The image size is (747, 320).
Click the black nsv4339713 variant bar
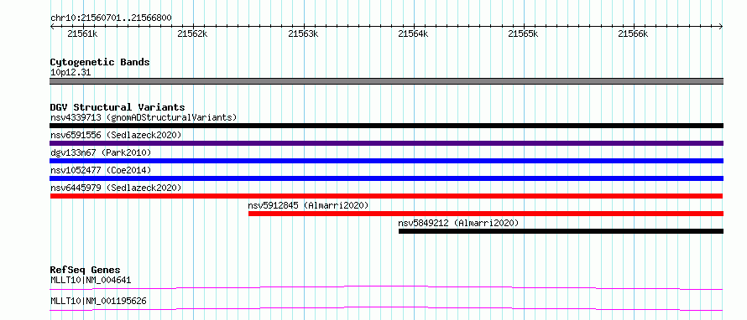[386, 126]
